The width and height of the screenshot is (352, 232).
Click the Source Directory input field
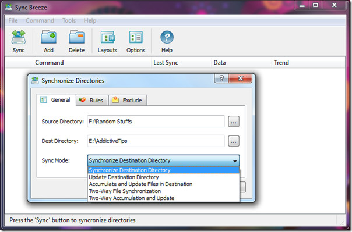click(156, 122)
